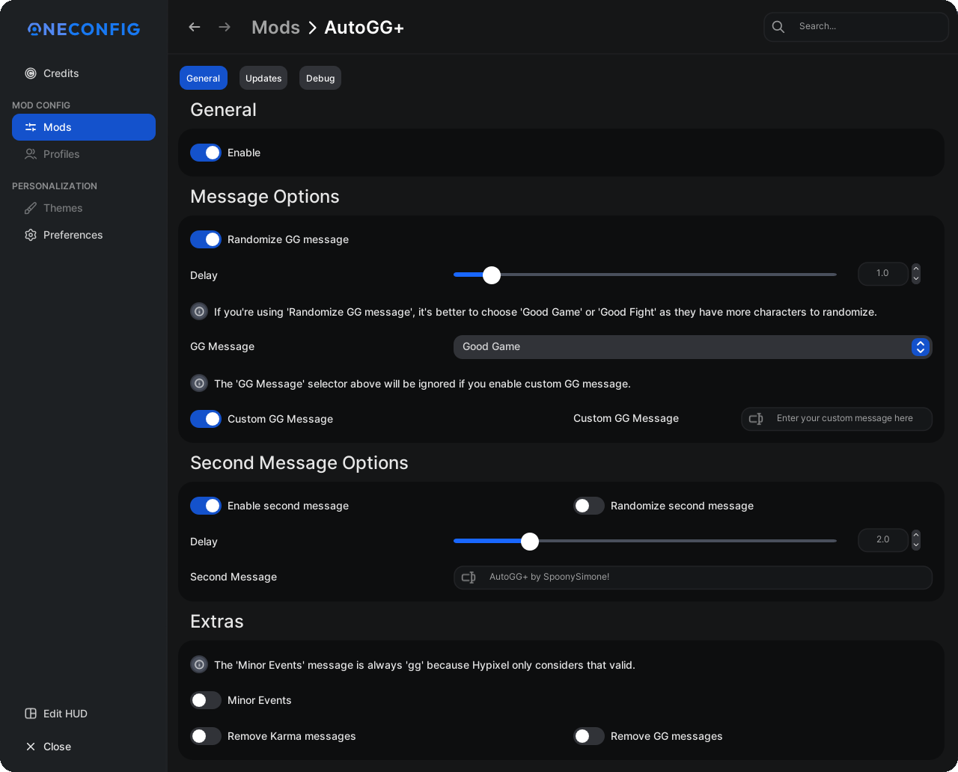Click the Mods breadcrumb link

click(x=275, y=28)
